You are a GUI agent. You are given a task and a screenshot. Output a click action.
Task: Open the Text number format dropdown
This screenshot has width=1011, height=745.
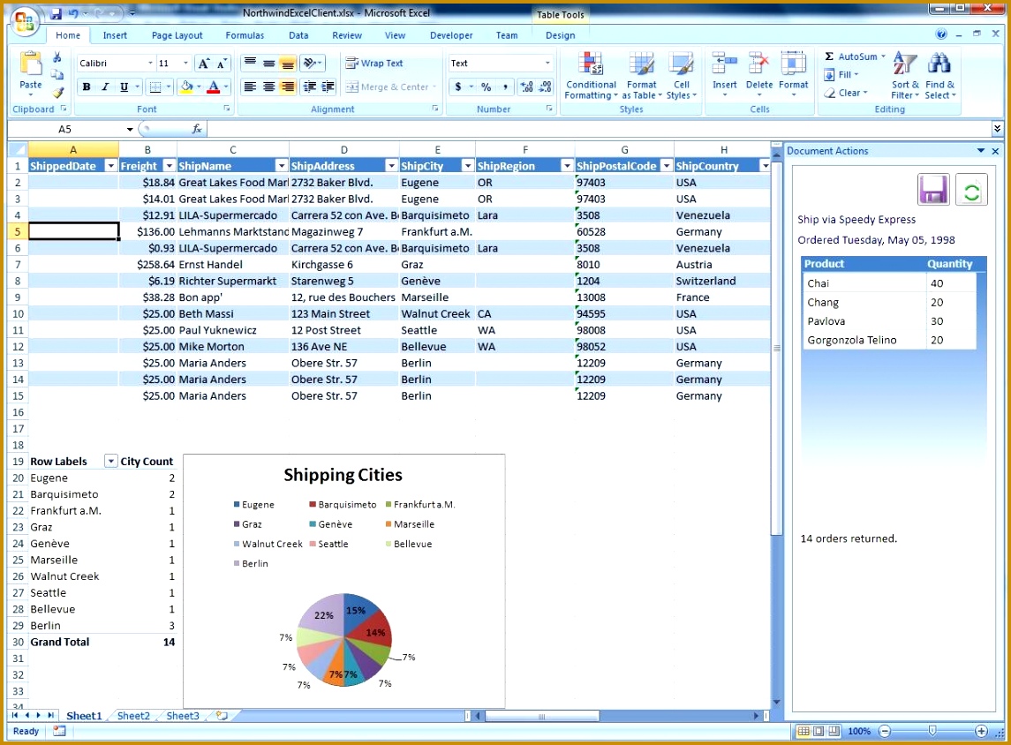(547, 64)
